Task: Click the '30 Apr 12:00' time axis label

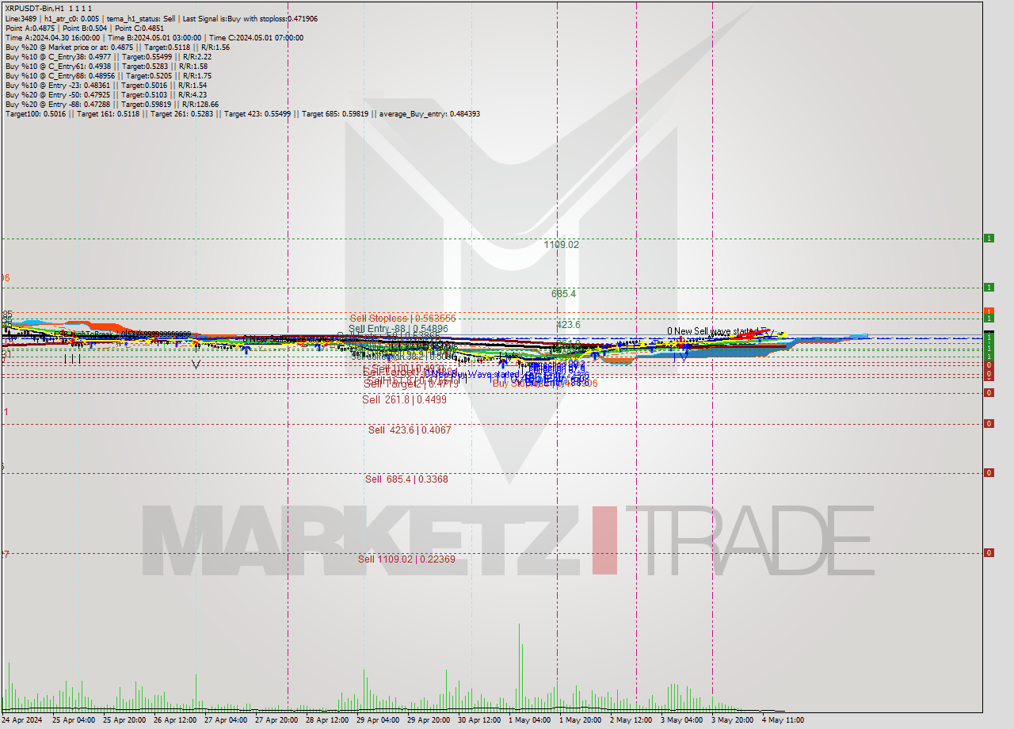Action: [x=479, y=720]
